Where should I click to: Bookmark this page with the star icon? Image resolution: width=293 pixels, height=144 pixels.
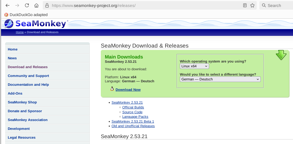point(252,5)
